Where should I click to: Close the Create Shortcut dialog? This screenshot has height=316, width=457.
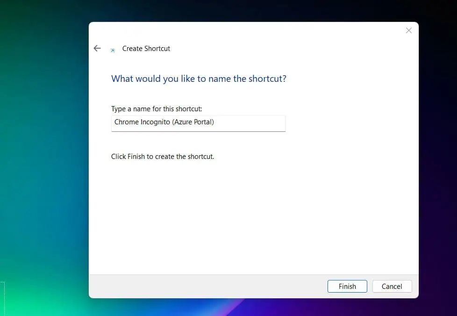[x=408, y=30]
